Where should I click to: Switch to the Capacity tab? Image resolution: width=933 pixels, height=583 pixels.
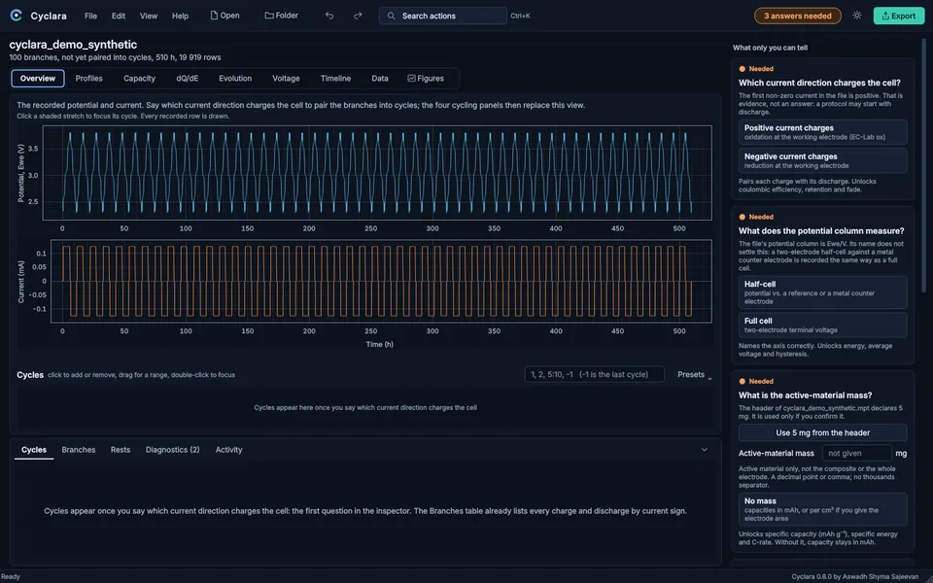point(139,78)
